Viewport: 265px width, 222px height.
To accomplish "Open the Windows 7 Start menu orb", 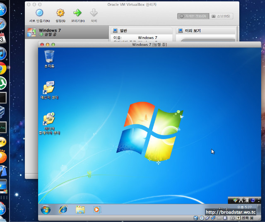I will tap(46, 210).
